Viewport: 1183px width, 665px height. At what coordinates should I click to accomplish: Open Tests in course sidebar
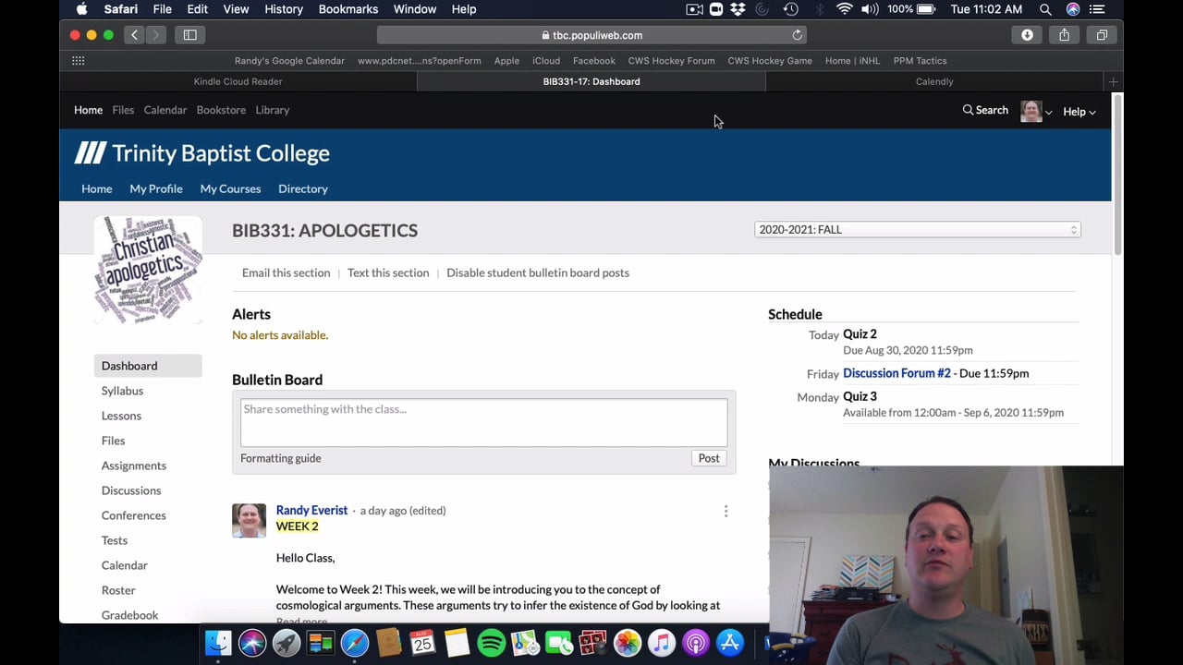tap(115, 540)
